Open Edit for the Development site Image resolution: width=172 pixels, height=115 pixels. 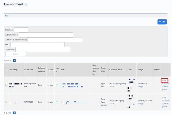pyautogui.click(x=164, y=81)
